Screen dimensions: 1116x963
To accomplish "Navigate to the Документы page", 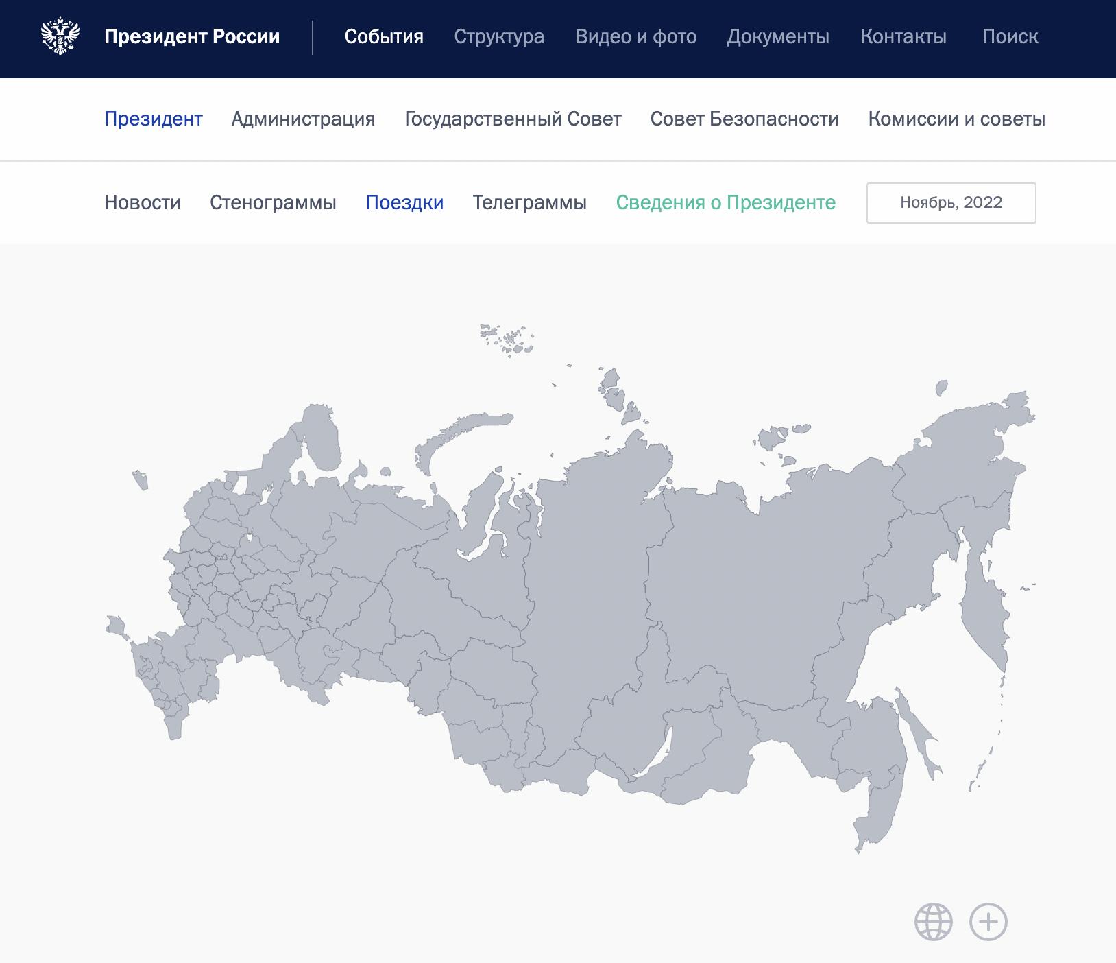I will tap(778, 37).
